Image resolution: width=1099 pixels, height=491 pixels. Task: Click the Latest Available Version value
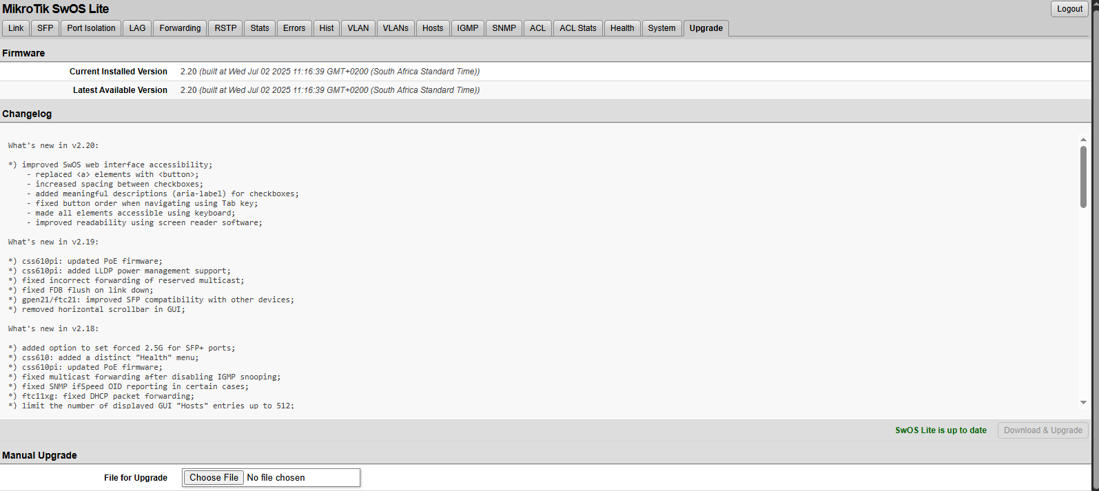click(330, 90)
